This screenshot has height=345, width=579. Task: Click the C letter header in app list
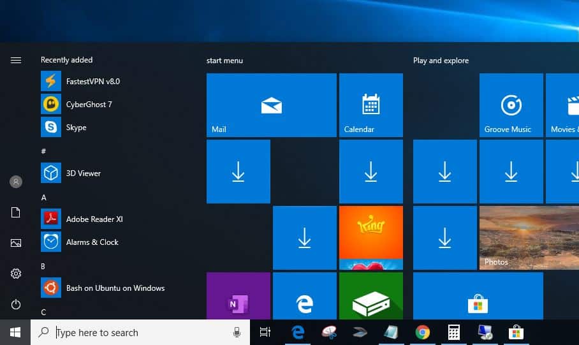[43, 312]
